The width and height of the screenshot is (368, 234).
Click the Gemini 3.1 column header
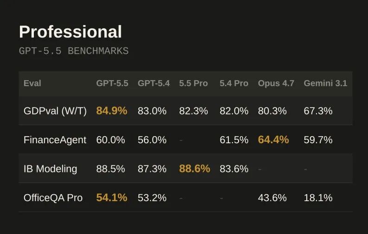click(x=325, y=83)
